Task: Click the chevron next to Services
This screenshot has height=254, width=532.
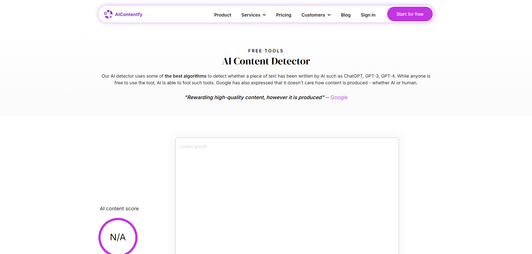Action: [x=264, y=15]
